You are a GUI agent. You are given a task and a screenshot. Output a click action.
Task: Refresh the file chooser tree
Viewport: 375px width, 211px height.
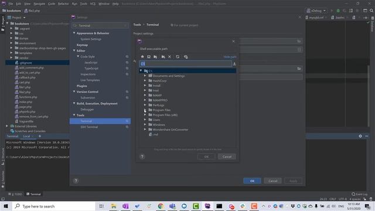point(178,57)
